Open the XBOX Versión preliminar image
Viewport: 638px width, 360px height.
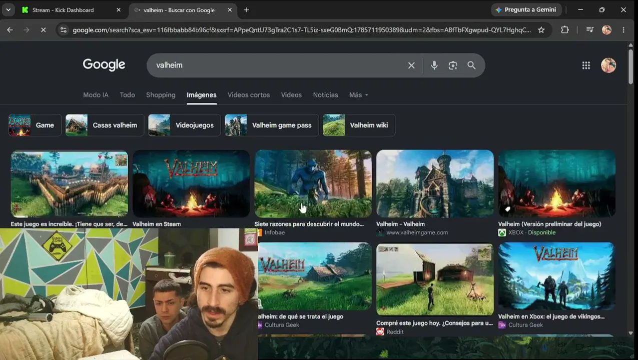point(557,183)
